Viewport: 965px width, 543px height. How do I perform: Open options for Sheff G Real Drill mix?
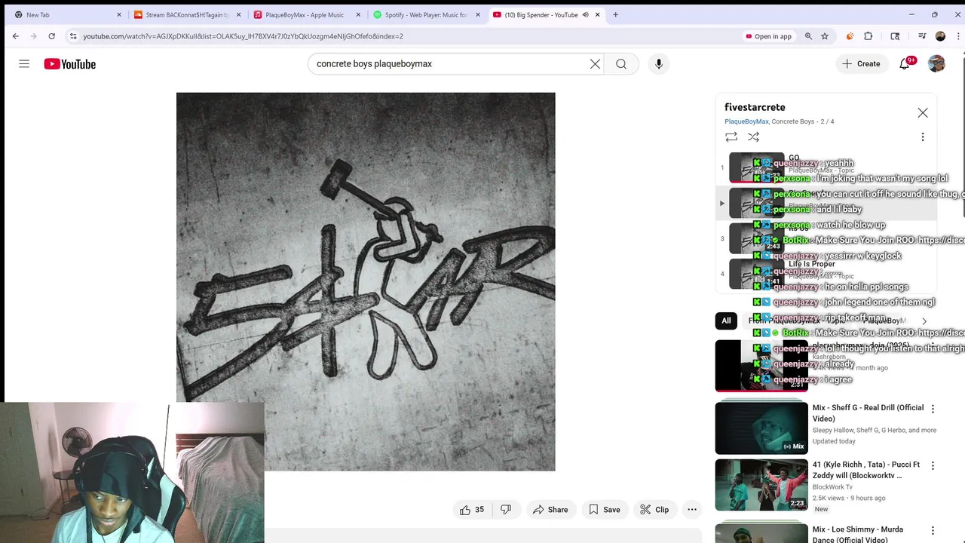(x=933, y=409)
